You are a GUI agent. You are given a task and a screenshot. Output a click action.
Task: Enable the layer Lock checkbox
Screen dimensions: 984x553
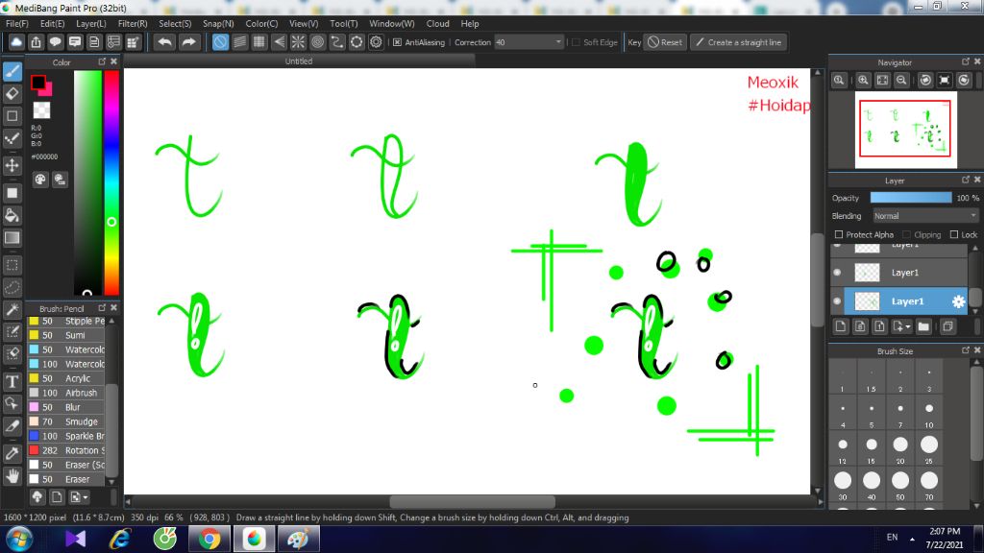(954, 234)
